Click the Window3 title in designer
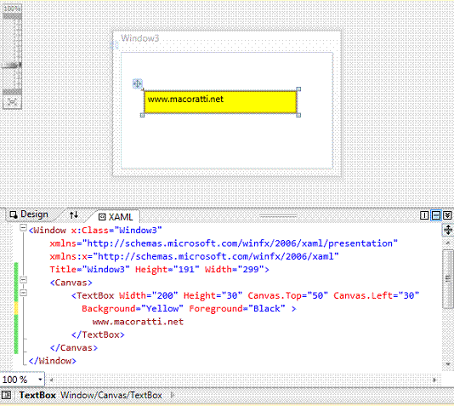The width and height of the screenshot is (454, 406). 139,38
